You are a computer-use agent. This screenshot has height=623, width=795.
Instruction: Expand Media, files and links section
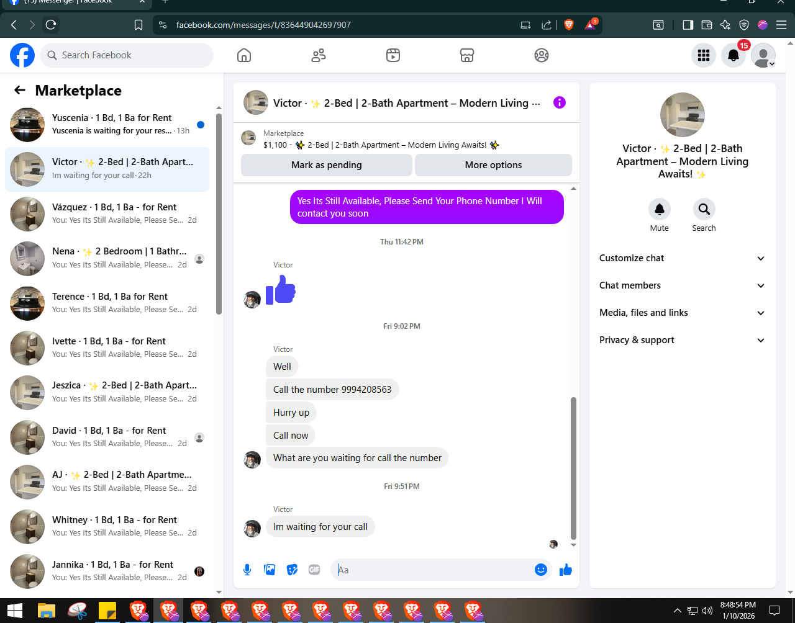tap(682, 313)
